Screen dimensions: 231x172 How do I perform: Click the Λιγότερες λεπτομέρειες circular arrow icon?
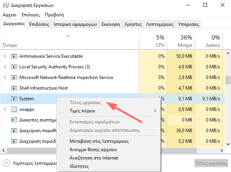pos(6,163)
